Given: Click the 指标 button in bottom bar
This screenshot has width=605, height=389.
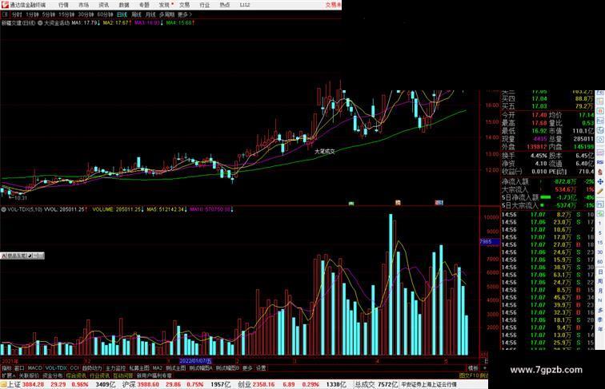Looking at the screenshot, I should coord(6,368).
